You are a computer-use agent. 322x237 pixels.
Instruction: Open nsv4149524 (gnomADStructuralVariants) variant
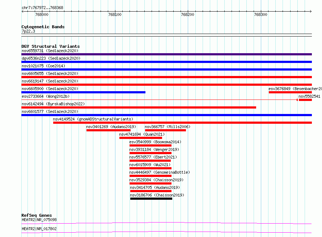point(93,119)
